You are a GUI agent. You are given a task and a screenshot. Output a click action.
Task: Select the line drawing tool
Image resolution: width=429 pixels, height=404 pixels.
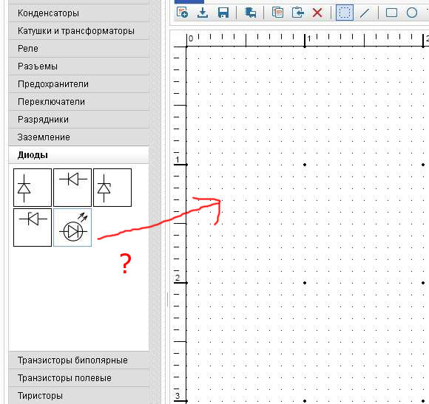pyautogui.click(x=365, y=13)
